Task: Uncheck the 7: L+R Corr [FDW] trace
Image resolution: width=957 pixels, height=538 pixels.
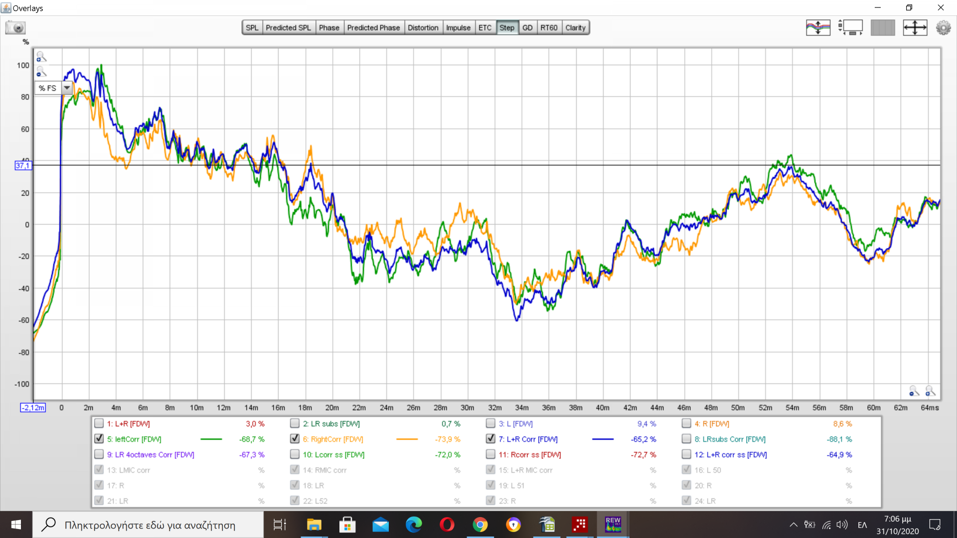Action: coord(490,439)
